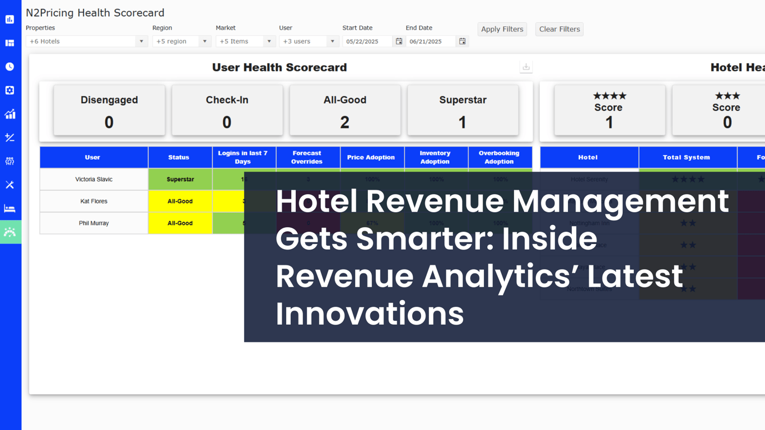Sort by Logins in last 7 Days header
This screenshot has width=765, height=430.
pyautogui.click(x=244, y=157)
